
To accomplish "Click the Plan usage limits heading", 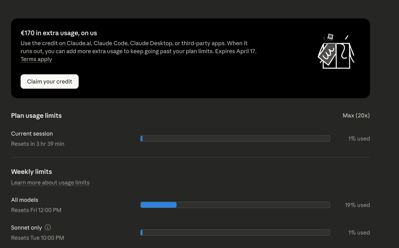I will [x=36, y=115].
